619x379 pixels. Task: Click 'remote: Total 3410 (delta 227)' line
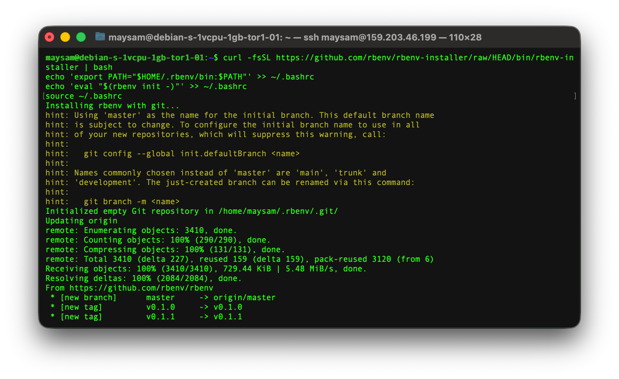(x=240, y=259)
